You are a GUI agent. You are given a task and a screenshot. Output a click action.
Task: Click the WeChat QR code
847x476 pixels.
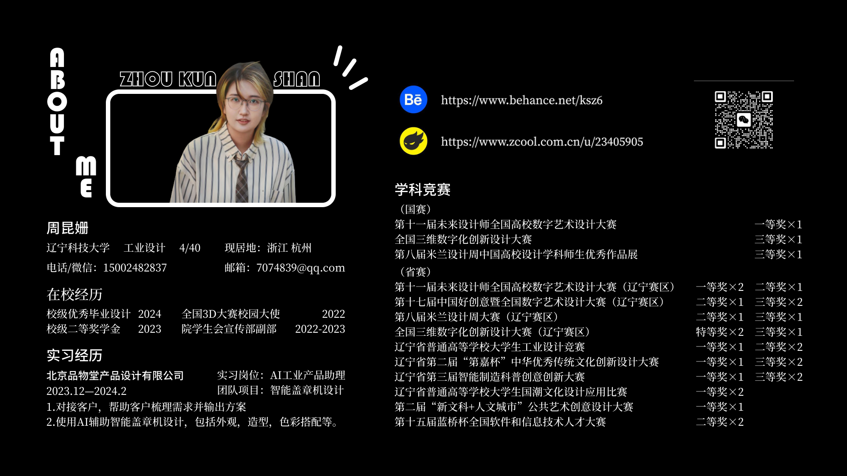pos(744,120)
